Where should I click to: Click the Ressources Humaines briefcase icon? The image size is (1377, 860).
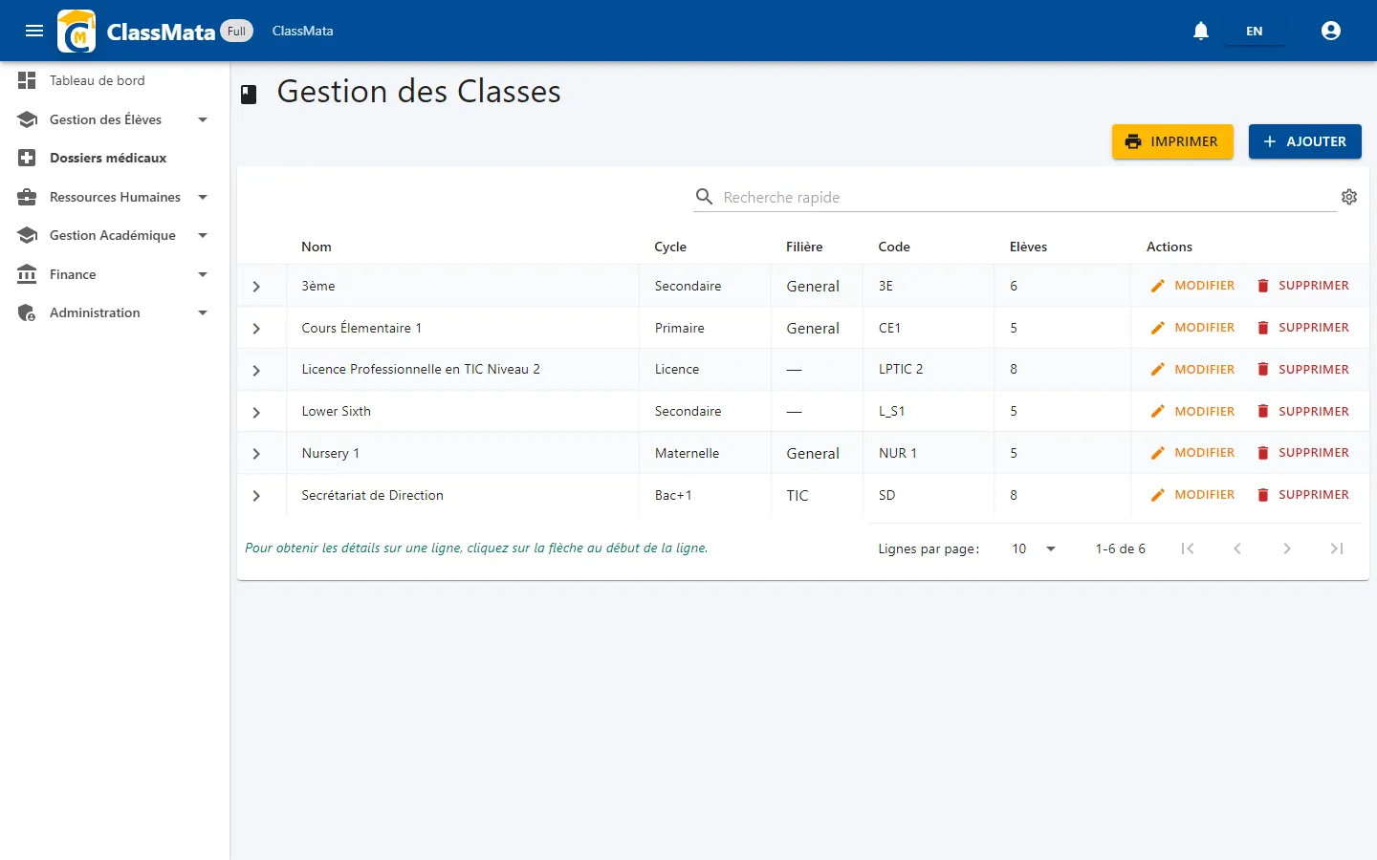(x=27, y=197)
